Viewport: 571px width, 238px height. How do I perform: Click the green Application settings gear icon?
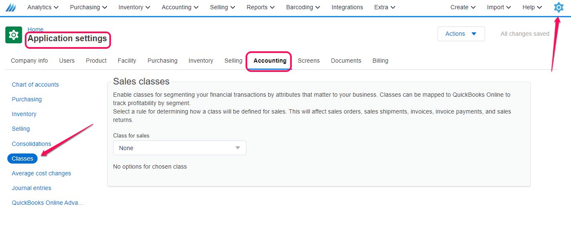pyautogui.click(x=13, y=35)
